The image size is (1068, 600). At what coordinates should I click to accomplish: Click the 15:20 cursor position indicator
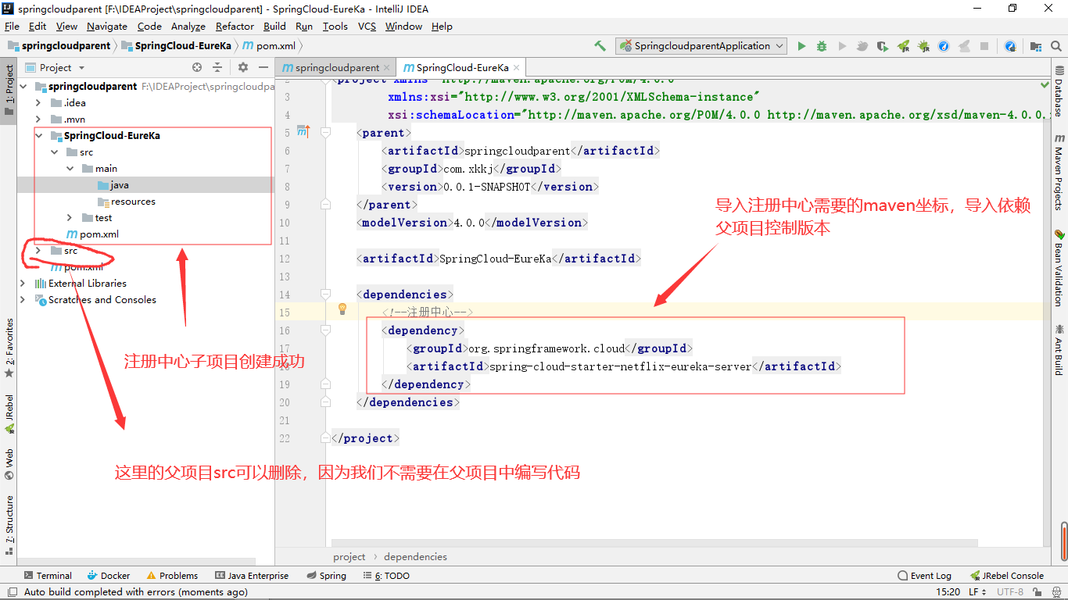pos(948,592)
